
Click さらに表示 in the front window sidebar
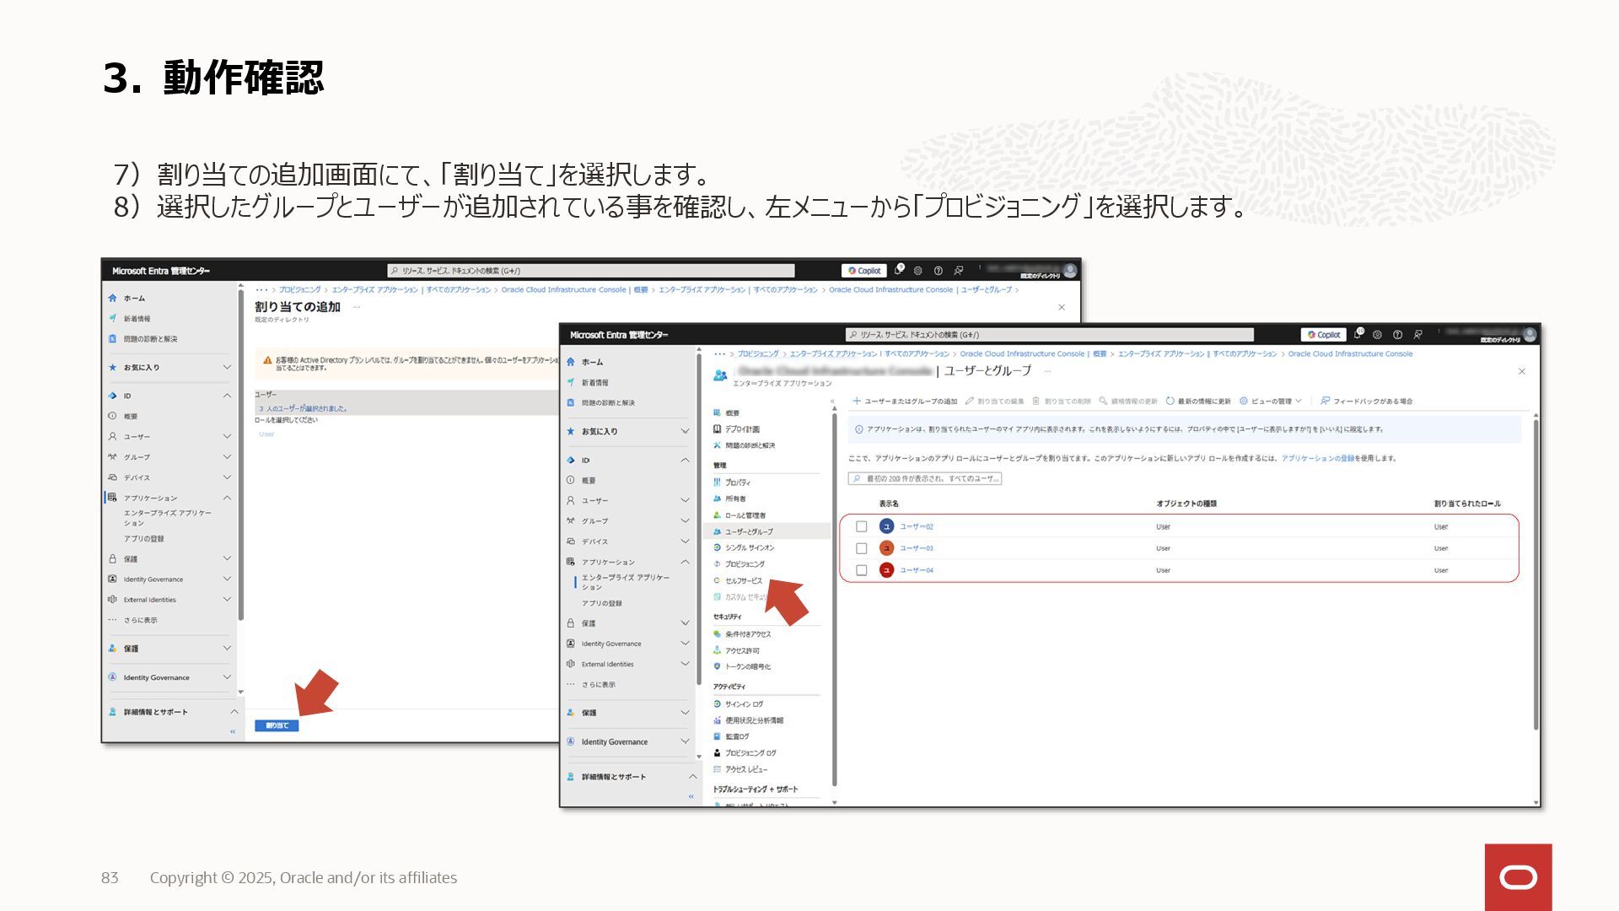(x=598, y=684)
